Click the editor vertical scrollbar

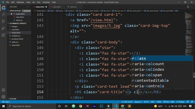pos(194,75)
